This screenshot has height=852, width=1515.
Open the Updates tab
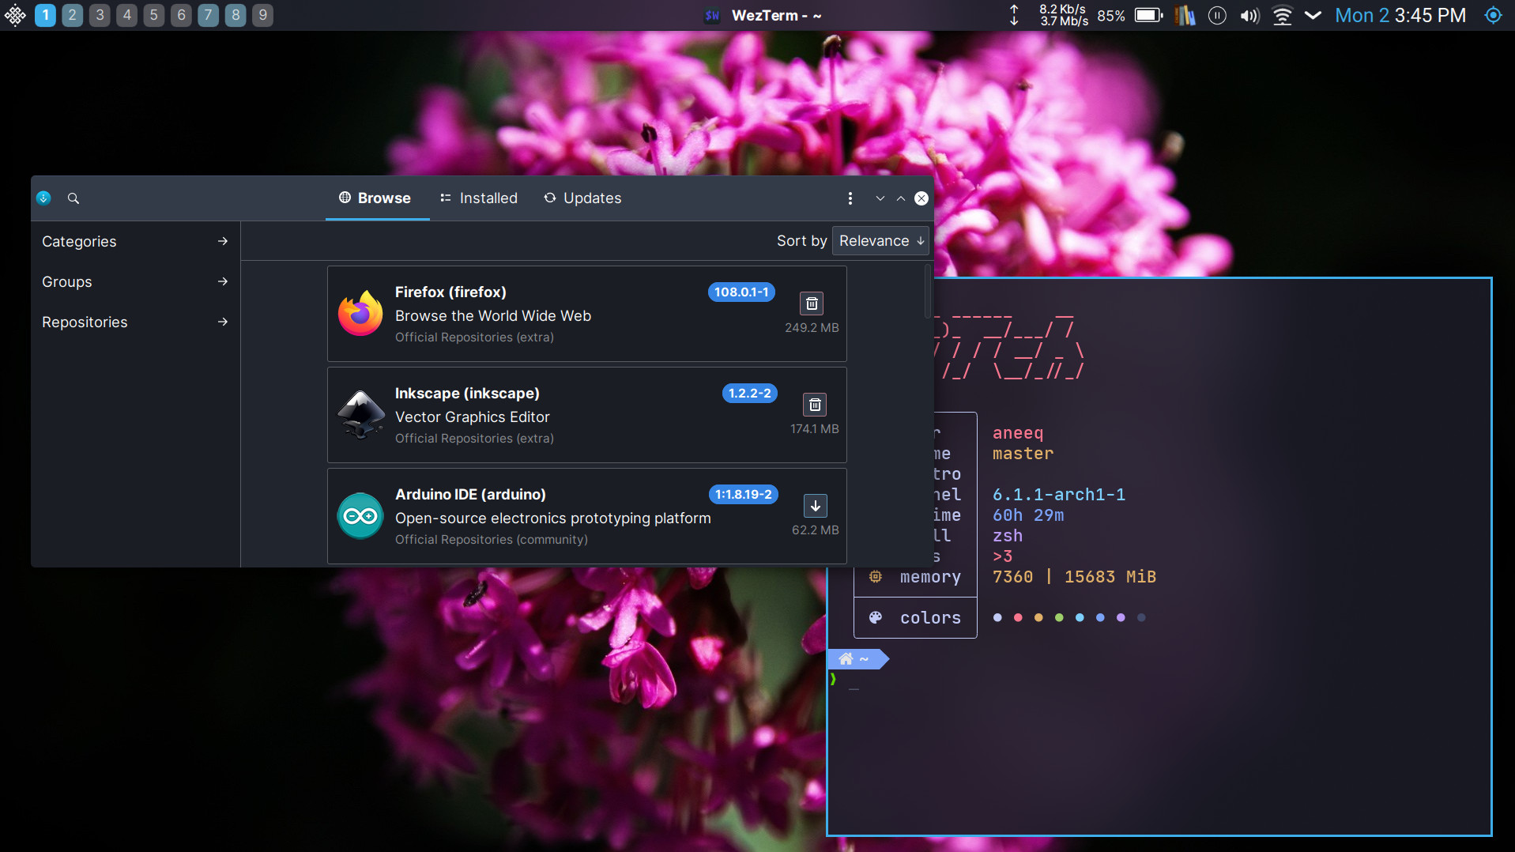pyautogui.click(x=582, y=198)
